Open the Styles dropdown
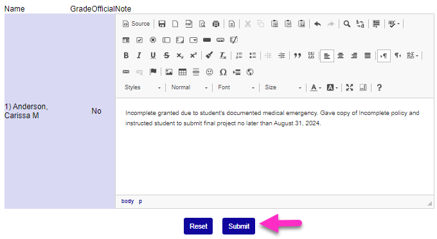Image resolution: width=437 pixels, height=239 pixels. 143,87
